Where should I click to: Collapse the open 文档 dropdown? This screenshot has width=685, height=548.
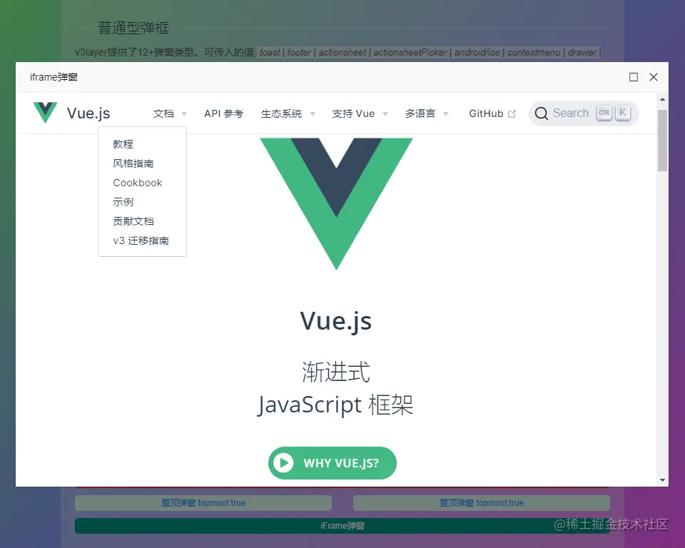click(166, 113)
